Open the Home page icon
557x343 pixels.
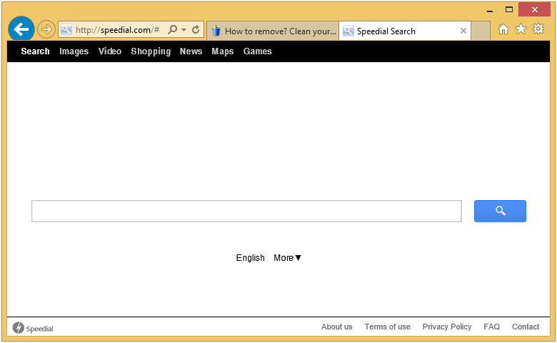click(503, 29)
